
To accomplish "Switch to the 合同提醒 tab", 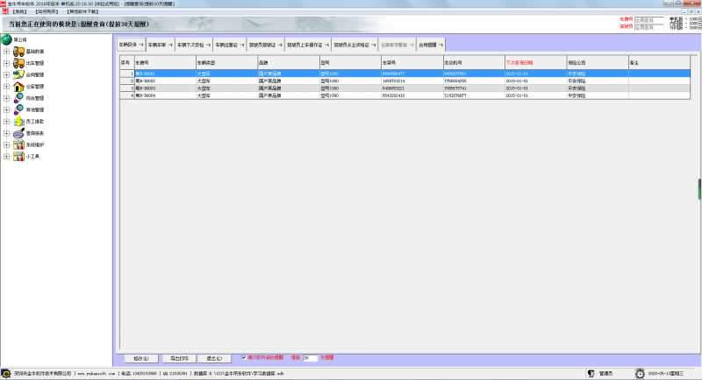I will tap(429, 43).
